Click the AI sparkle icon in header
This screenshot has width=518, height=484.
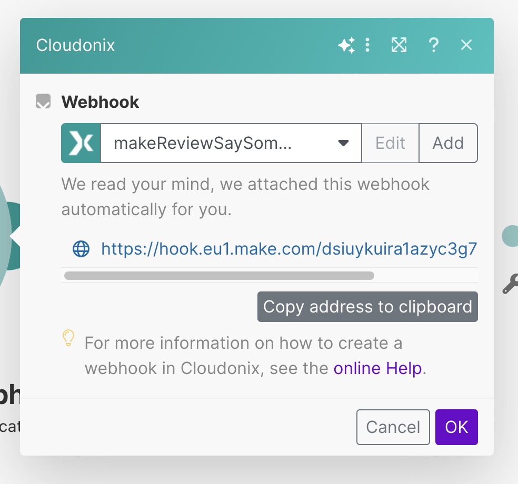pyautogui.click(x=346, y=46)
